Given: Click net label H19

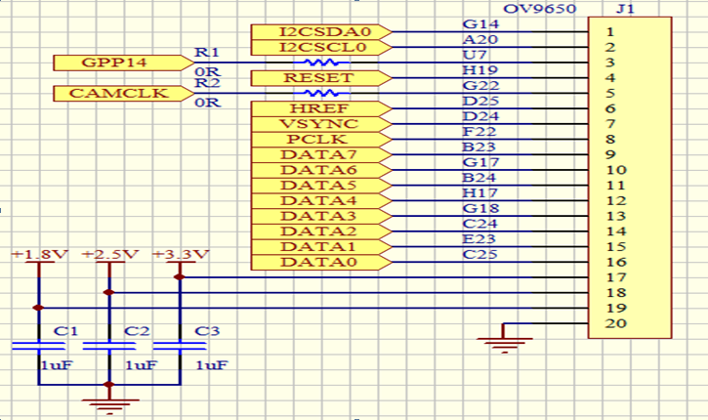Looking at the screenshot, I should [480, 70].
